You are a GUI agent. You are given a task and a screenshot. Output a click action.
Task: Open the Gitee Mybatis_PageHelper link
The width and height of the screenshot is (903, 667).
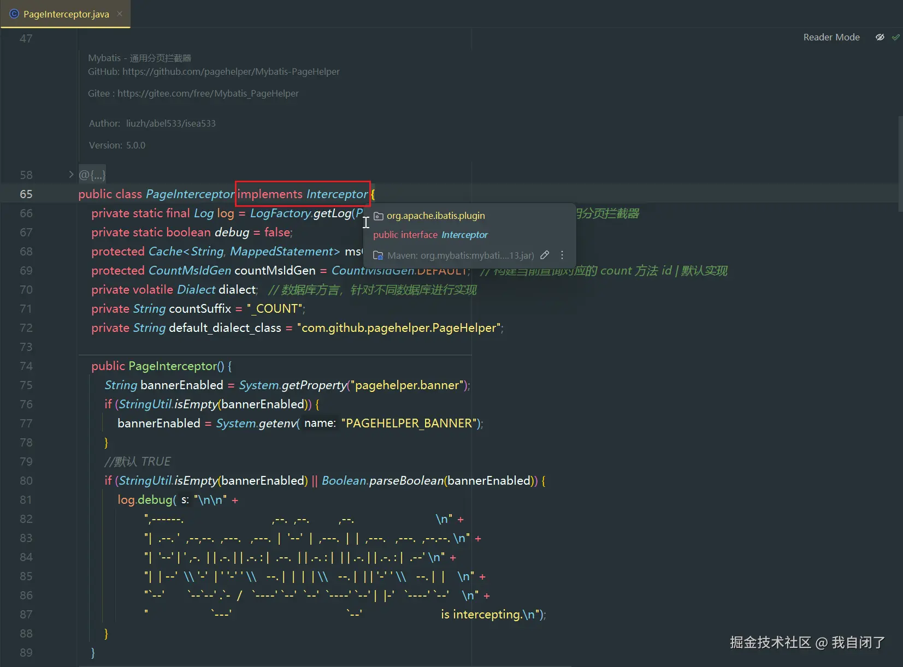tap(208, 93)
